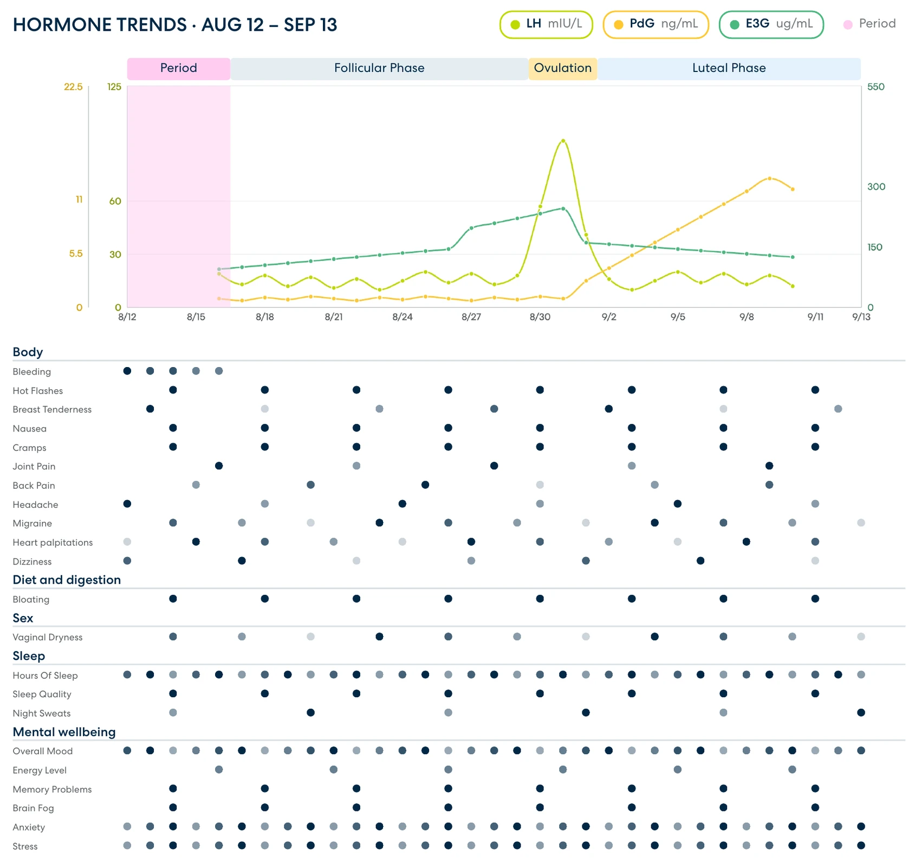Click the first dot in the Bleeding row

pyautogui.click(x=127, y=371)
